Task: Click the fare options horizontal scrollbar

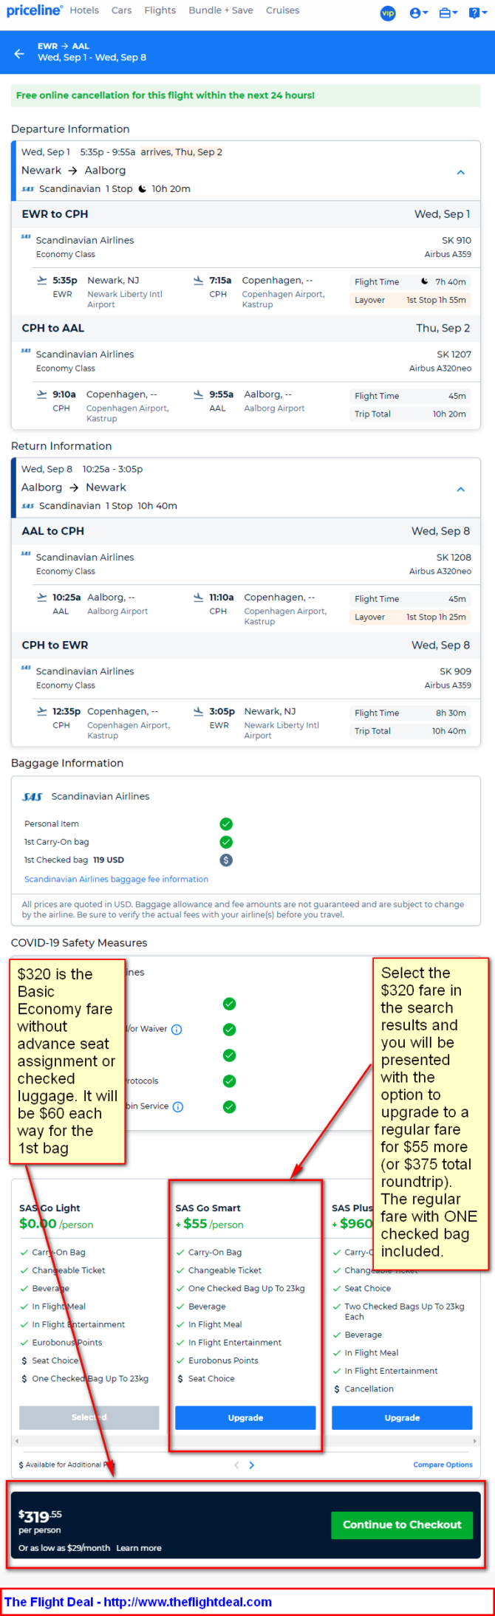Action: click(245, 1441)
